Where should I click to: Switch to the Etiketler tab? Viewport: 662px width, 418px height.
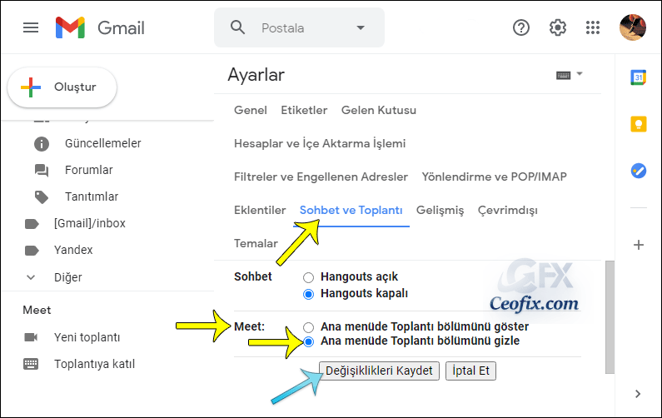(304, 110)
